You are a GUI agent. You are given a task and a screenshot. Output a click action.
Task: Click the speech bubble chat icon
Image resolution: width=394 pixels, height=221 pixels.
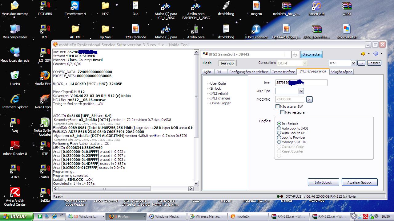pos(376,54)
